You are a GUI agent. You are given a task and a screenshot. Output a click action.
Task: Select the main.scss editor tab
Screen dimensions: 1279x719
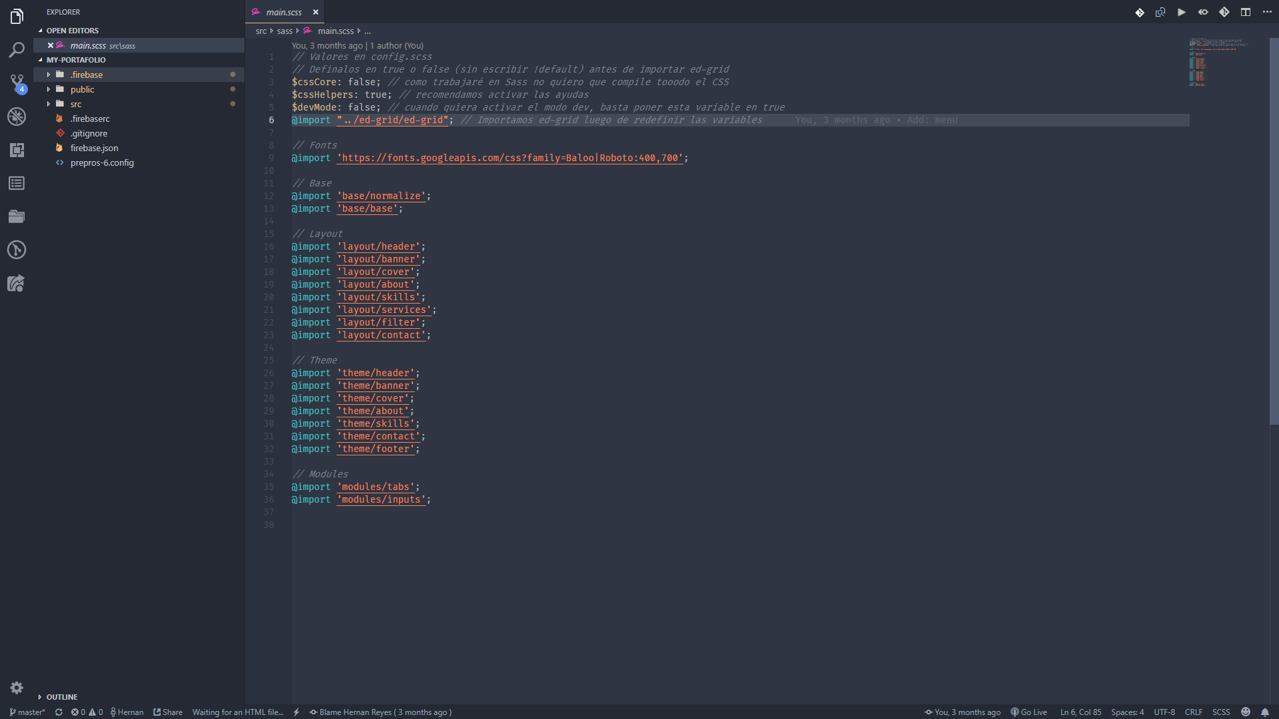pos(283,12)
